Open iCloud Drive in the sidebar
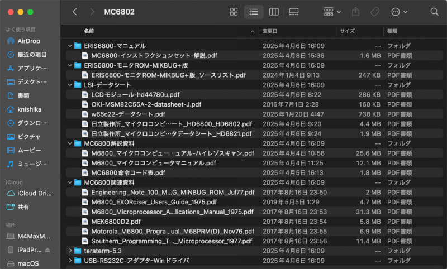 click(x=28, y=193)
